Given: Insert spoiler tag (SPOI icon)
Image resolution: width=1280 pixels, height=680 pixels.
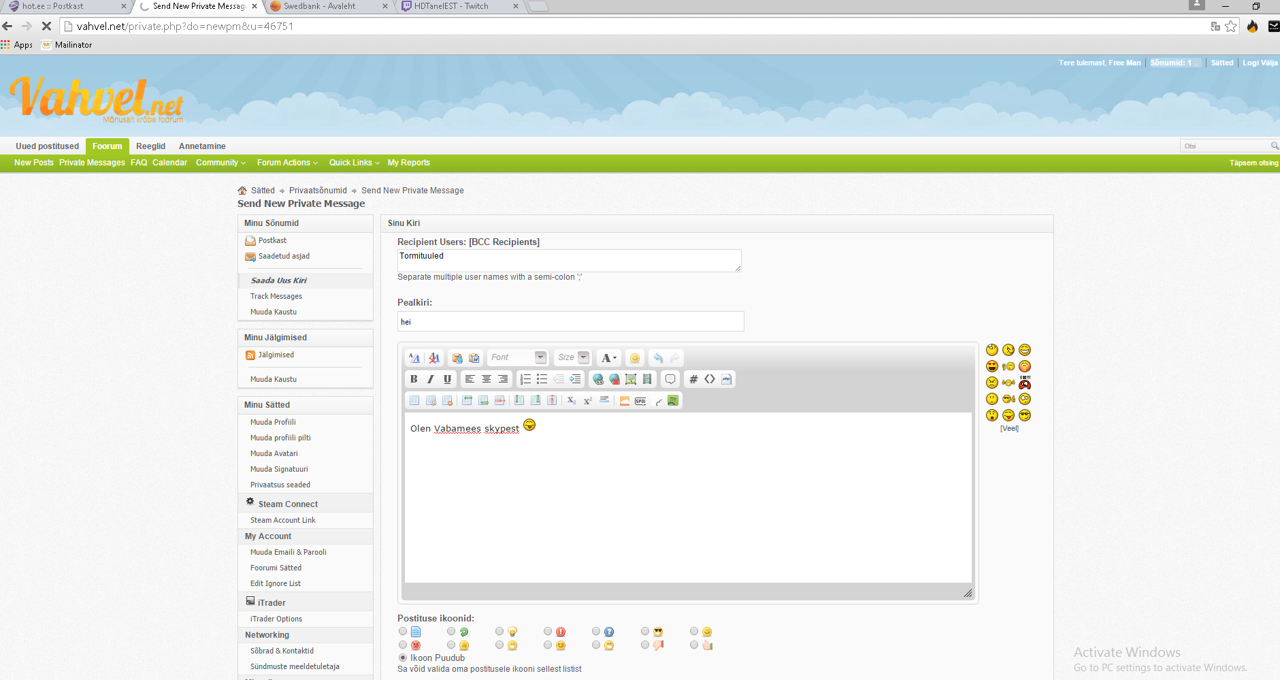Looking at the screenshot, I should 640,401.
